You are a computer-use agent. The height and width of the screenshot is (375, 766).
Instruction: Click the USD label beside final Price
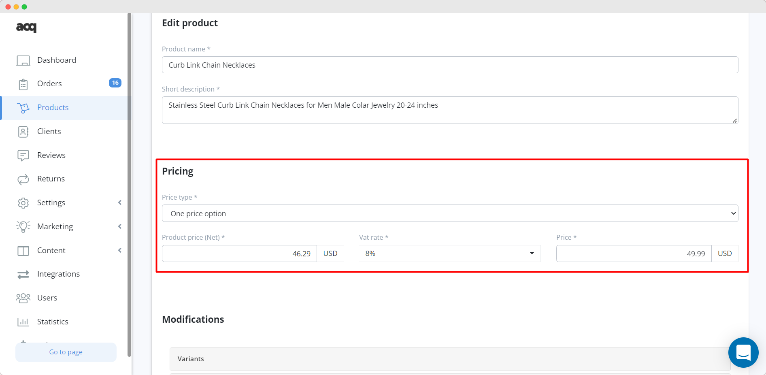pyautogui.click(x=725, y=254)
